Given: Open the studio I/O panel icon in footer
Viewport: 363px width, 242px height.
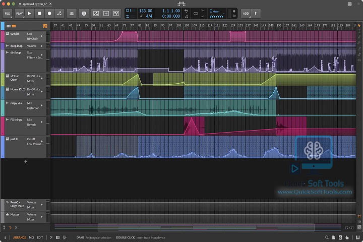Looking at the screenshot, I should click(340, 237).
